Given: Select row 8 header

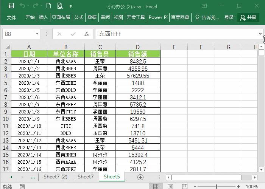Looking at the screenshot, I should [x=6, y=105].
